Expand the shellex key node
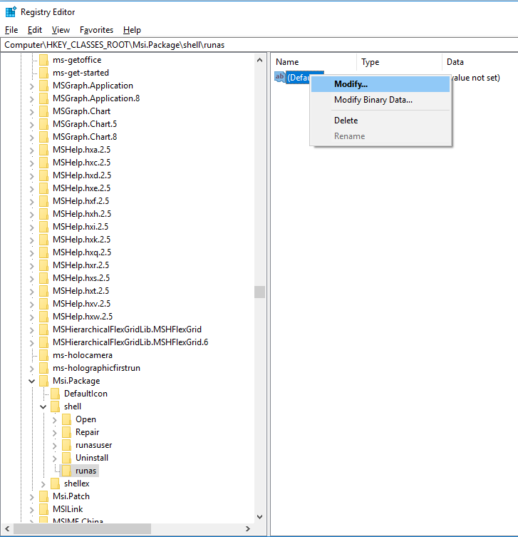 [x=43, y=484]
